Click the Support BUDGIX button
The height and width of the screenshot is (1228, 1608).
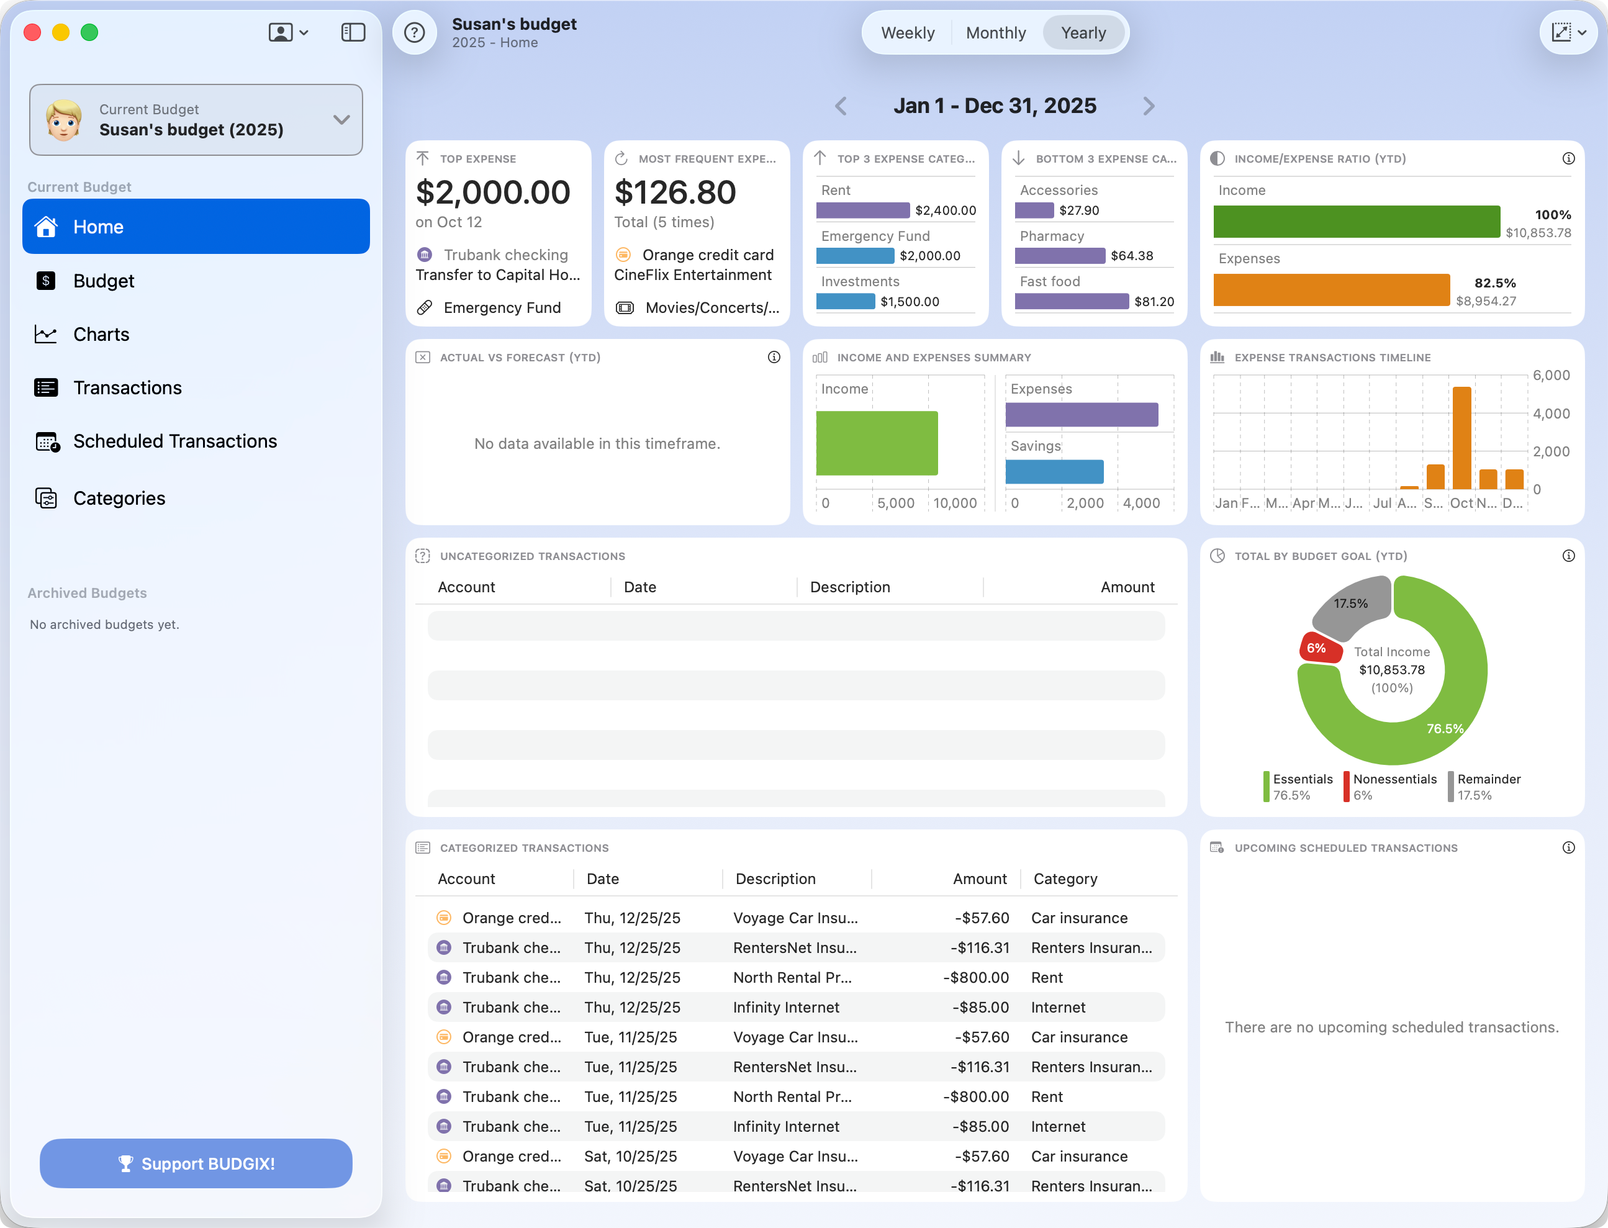point(196,1163)
